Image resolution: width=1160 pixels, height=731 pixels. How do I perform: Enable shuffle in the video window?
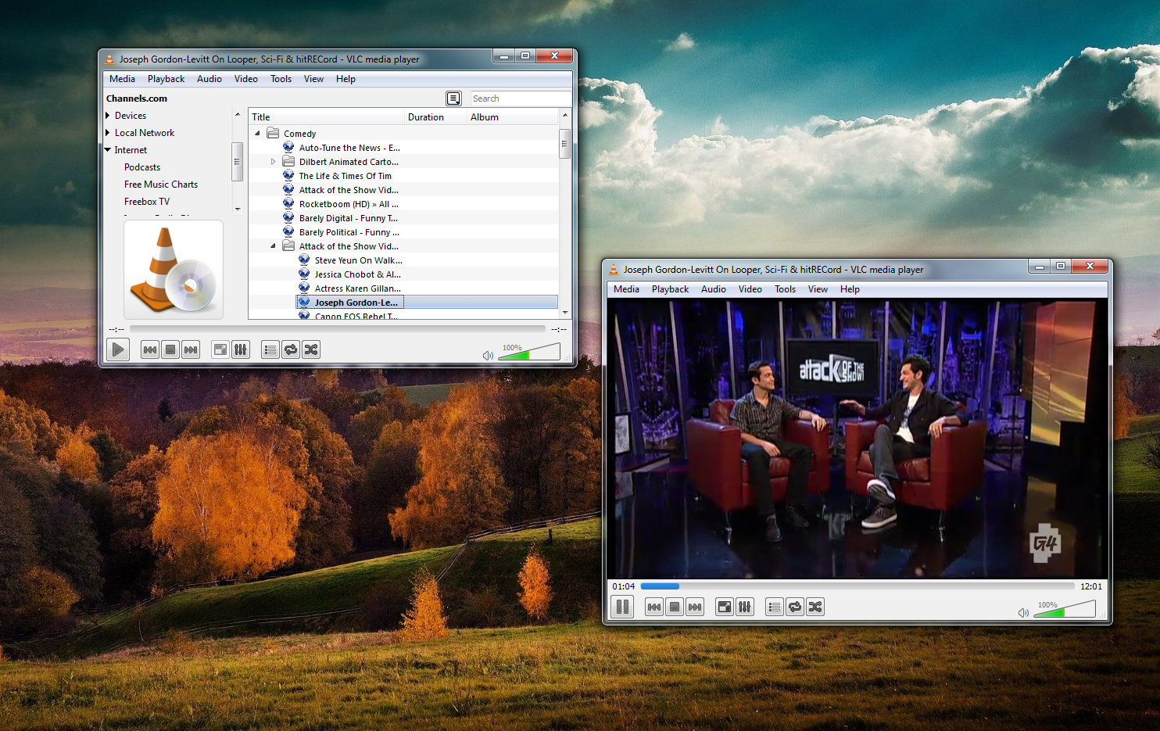(815, 607)
